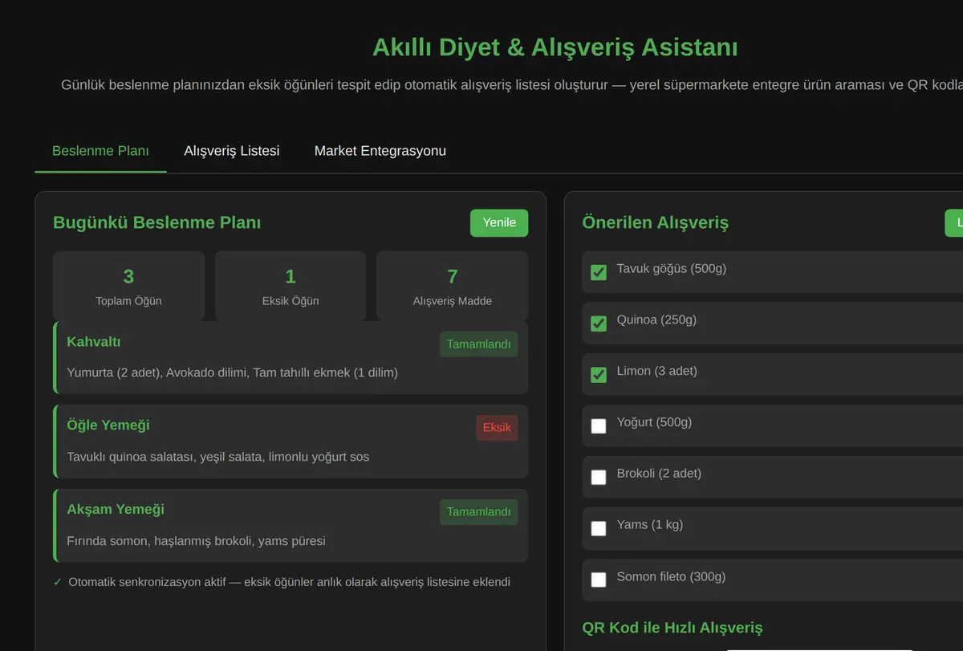This screenshot has height=651, width=963.
Task: Check the Brokoli (2 adet) checkbox
Action: click(x=599, y=478)
